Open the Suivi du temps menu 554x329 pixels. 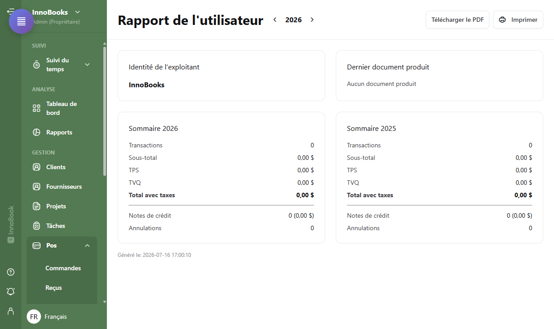point(62,65)
